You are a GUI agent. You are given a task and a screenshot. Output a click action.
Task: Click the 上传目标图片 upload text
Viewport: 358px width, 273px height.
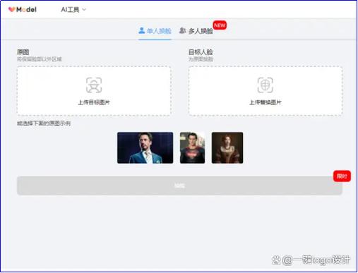point(94,102)
